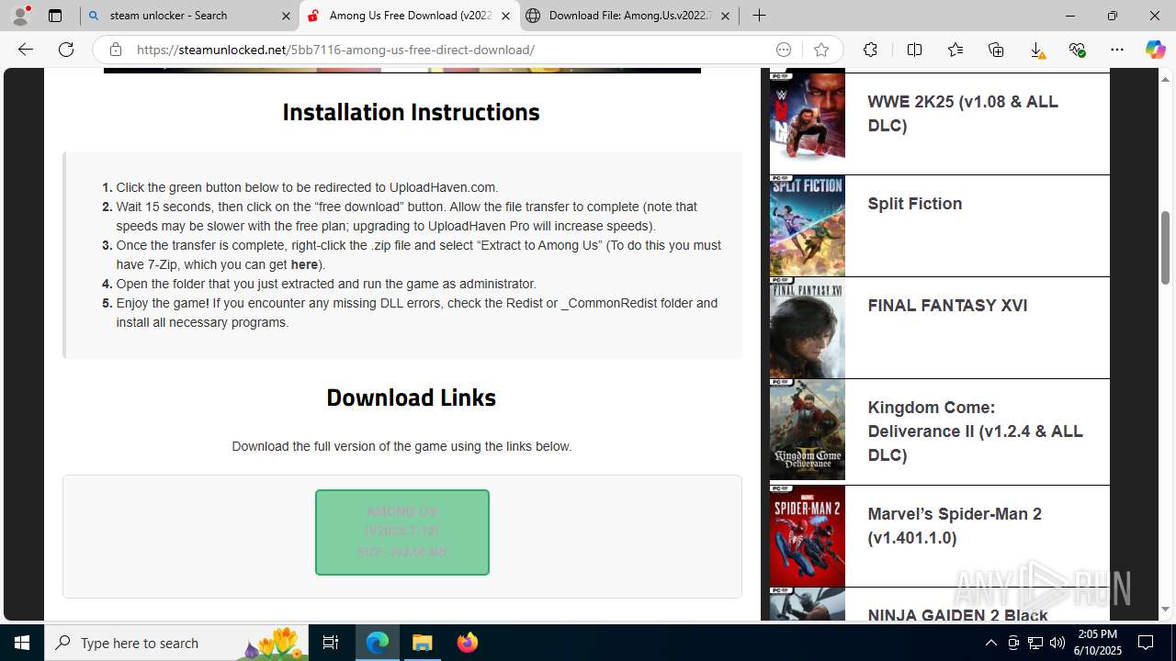Click the Kingdom Come Deliverance cover thumbnail
This screenshot has height=661, width=1176.
click(x=808, y=430)
